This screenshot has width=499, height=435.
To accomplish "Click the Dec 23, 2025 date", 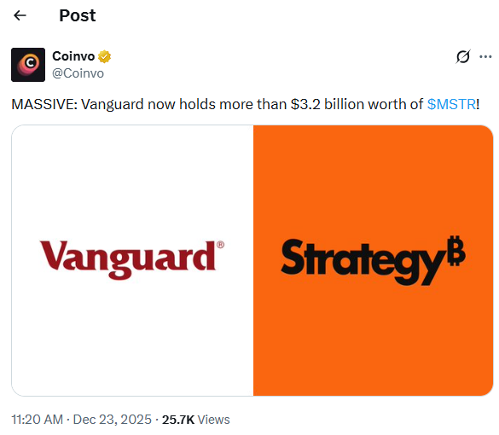I will point(112,420).
